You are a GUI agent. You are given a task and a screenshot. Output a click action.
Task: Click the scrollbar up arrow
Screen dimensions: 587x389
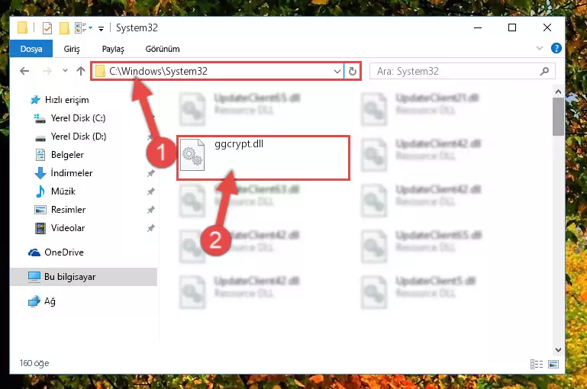coord(558,92)
